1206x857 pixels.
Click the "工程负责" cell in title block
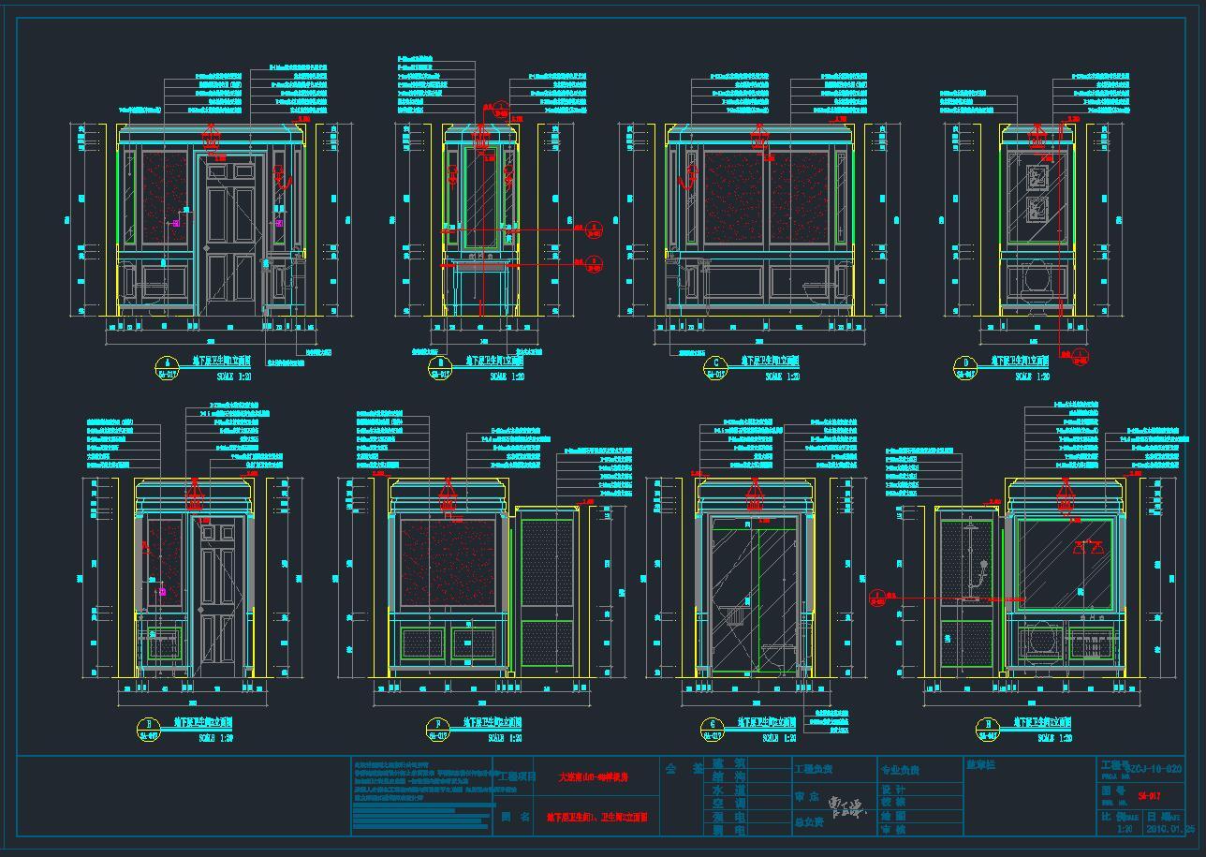813,769
